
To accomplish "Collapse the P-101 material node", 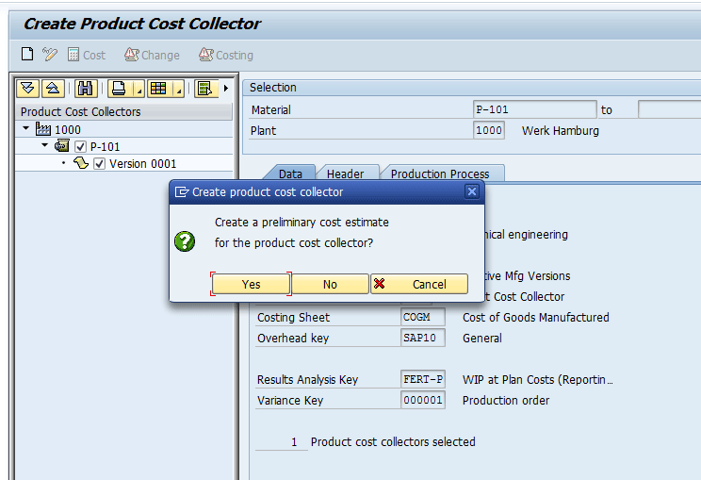I will 44,146.
